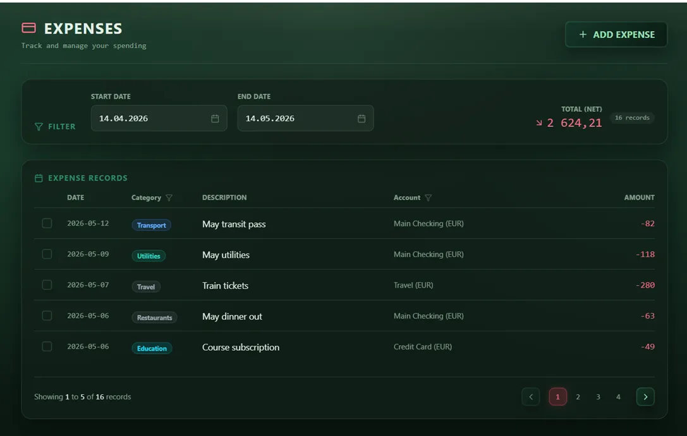Click the Account column header label
The width and height of the screenshot is (687, 436).
pyautogui.click(x=406, y=198)
